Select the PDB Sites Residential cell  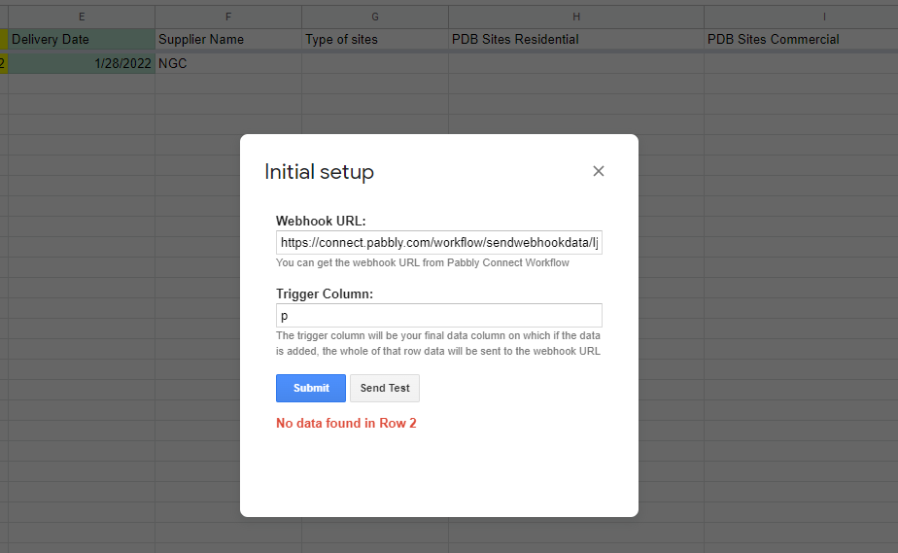point(576,40)
